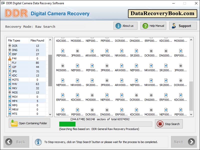The image size is (200, 150).
Task: Open the Help Manual
Action: click(x=153, y=26)
